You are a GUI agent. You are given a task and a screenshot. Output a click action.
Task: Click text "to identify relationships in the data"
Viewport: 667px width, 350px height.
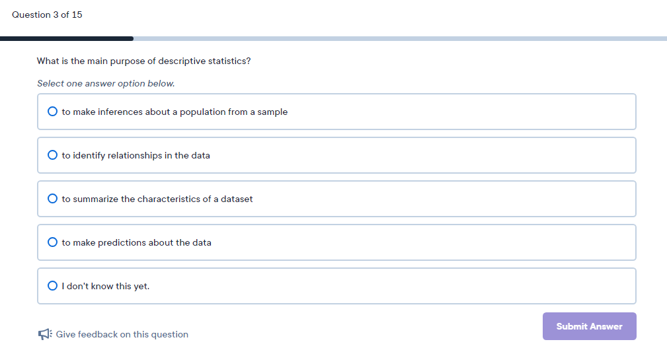(136, 155)
